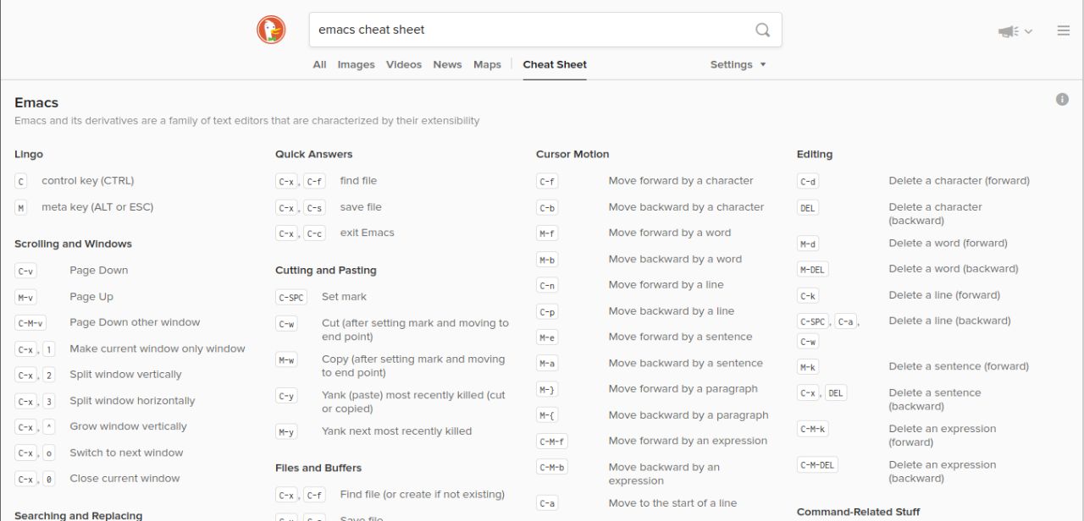1084x521 pixels.
Task: Click 'Close current window' text
Action: (x=124, y=478)
